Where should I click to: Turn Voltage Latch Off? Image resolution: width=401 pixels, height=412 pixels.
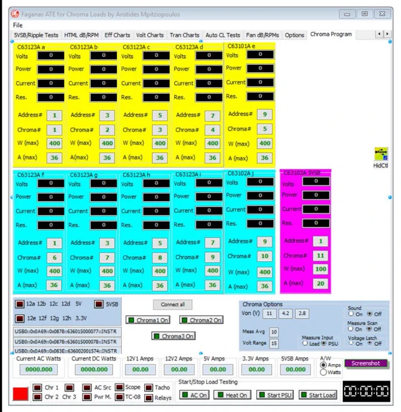370,343
